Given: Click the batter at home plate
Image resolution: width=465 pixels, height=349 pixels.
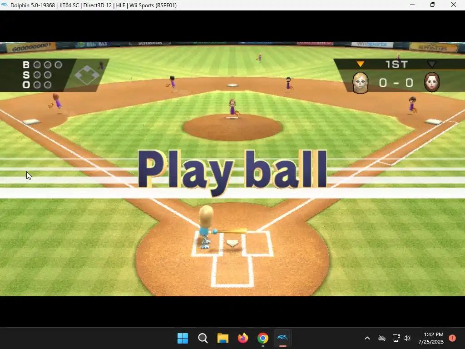Looking at the screenshot, I should tap(207, 227).
